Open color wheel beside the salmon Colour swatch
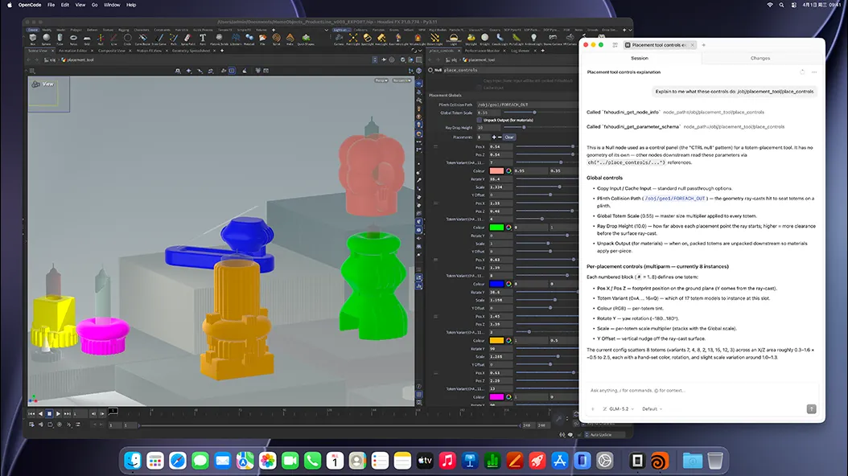The image size is (848, 476). click(x=508, y=170)
